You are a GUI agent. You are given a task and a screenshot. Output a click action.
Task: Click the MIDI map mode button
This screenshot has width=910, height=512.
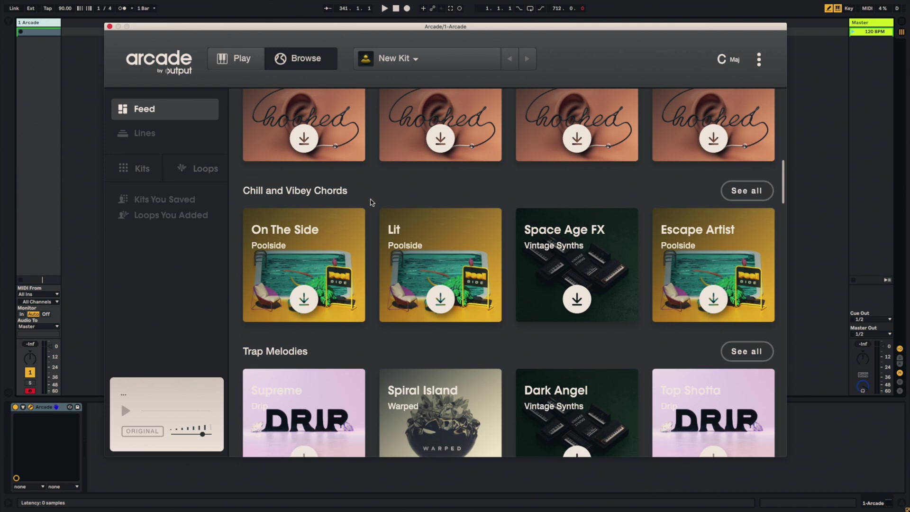[x=867, y=8]
